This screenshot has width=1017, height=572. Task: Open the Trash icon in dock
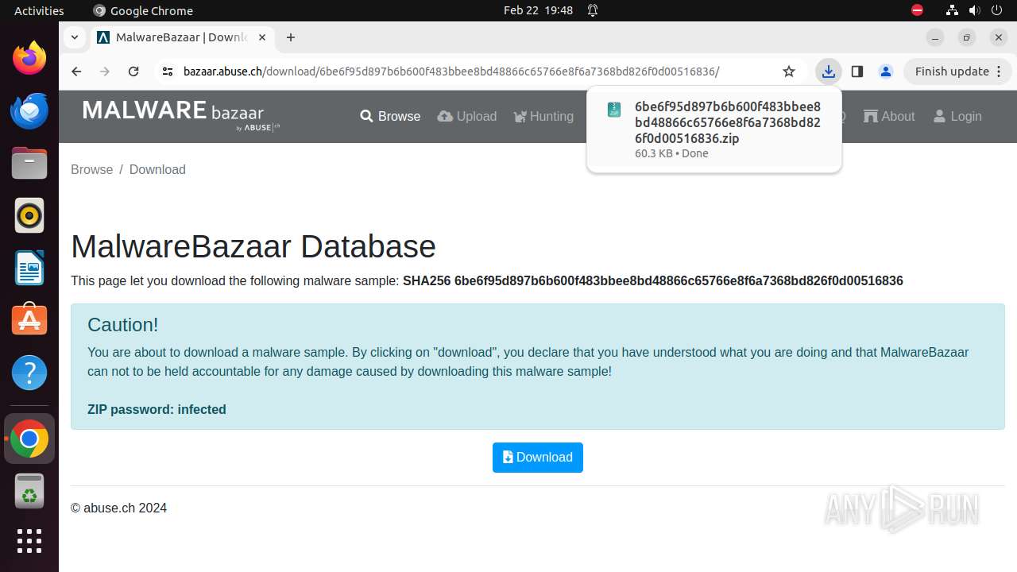click(x=29, y=491)
